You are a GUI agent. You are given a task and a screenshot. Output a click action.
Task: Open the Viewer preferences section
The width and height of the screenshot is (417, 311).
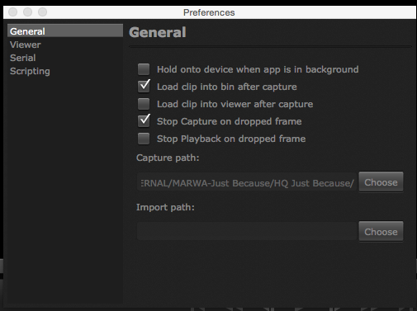pos(26,45)
